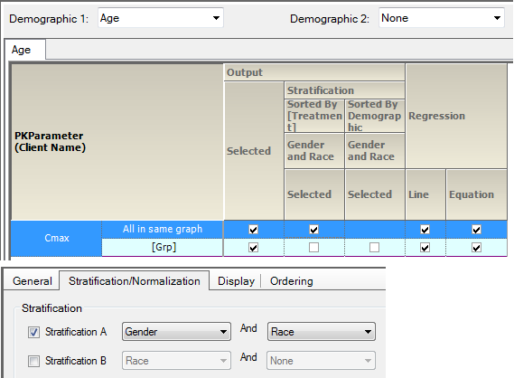Check Sorted By Treatment box in [Grp] row

pos(313,248)
